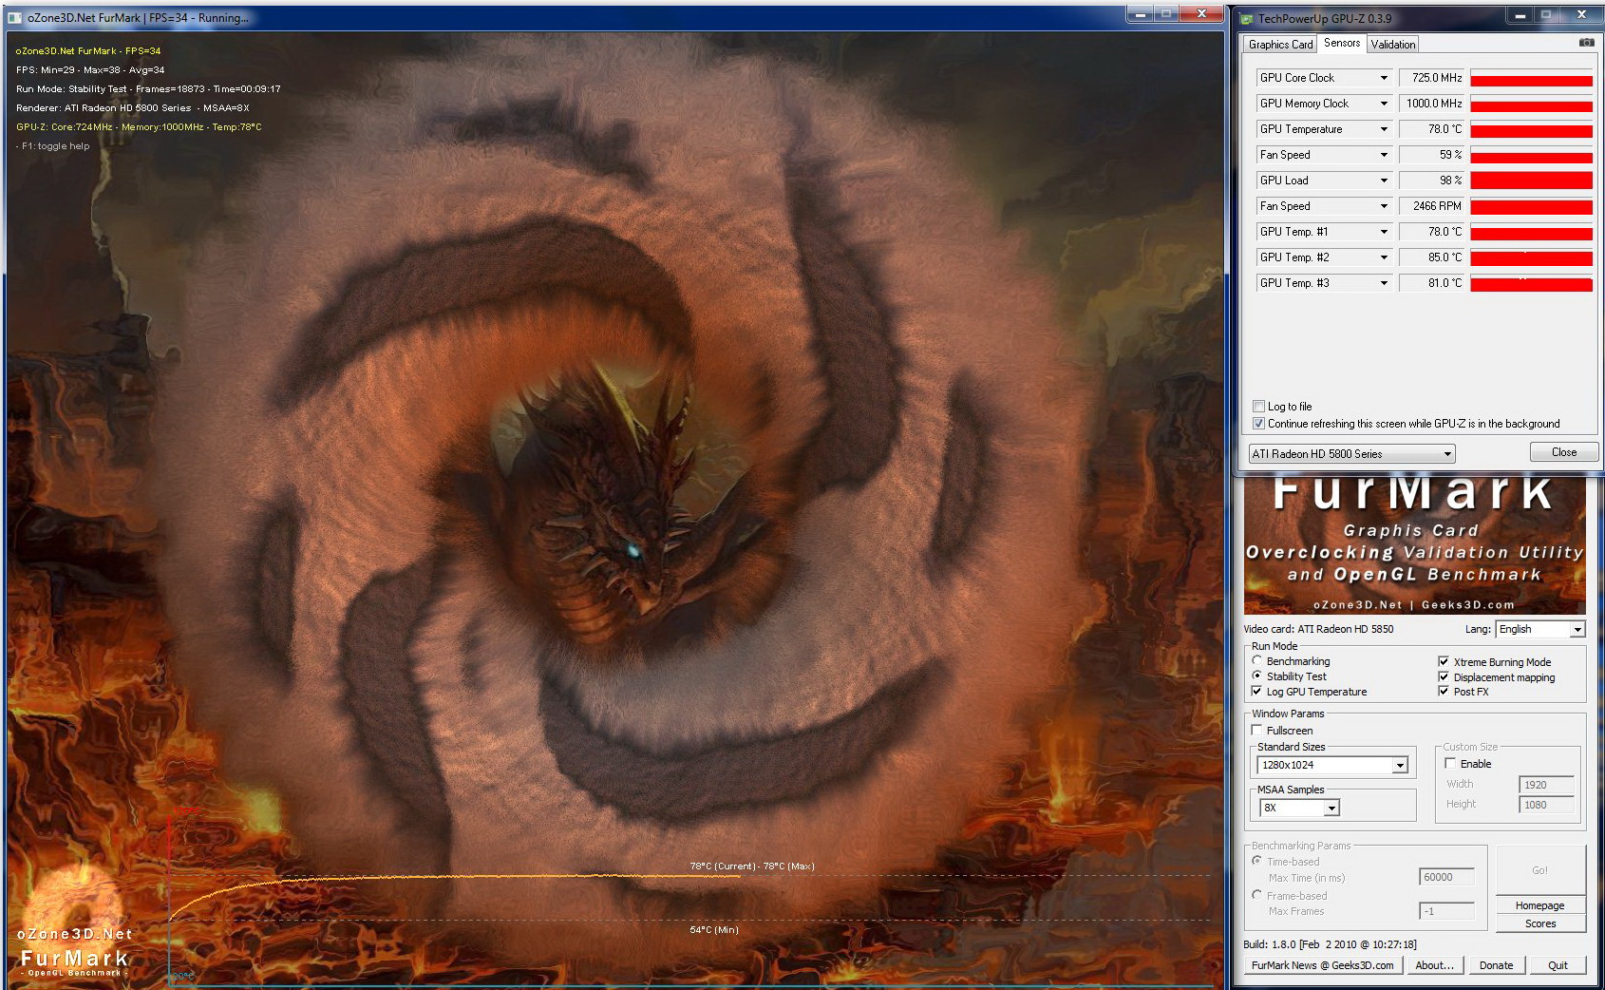Click the Homepage button
1605x990 pixels.
(x=1539, y=905)
